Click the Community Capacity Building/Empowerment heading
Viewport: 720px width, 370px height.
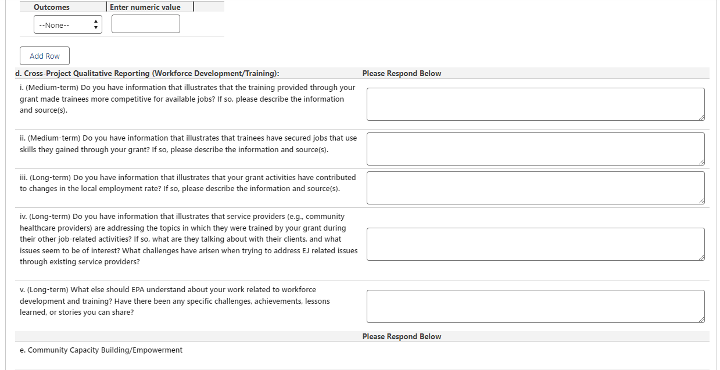coord(101,350)
